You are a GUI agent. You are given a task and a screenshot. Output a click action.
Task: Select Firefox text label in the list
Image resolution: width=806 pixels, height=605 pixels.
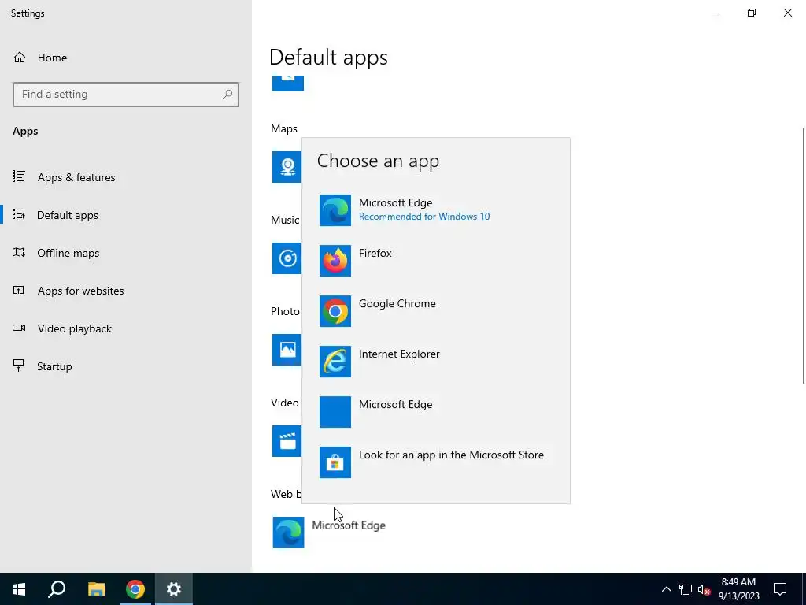tap(375, 253)
